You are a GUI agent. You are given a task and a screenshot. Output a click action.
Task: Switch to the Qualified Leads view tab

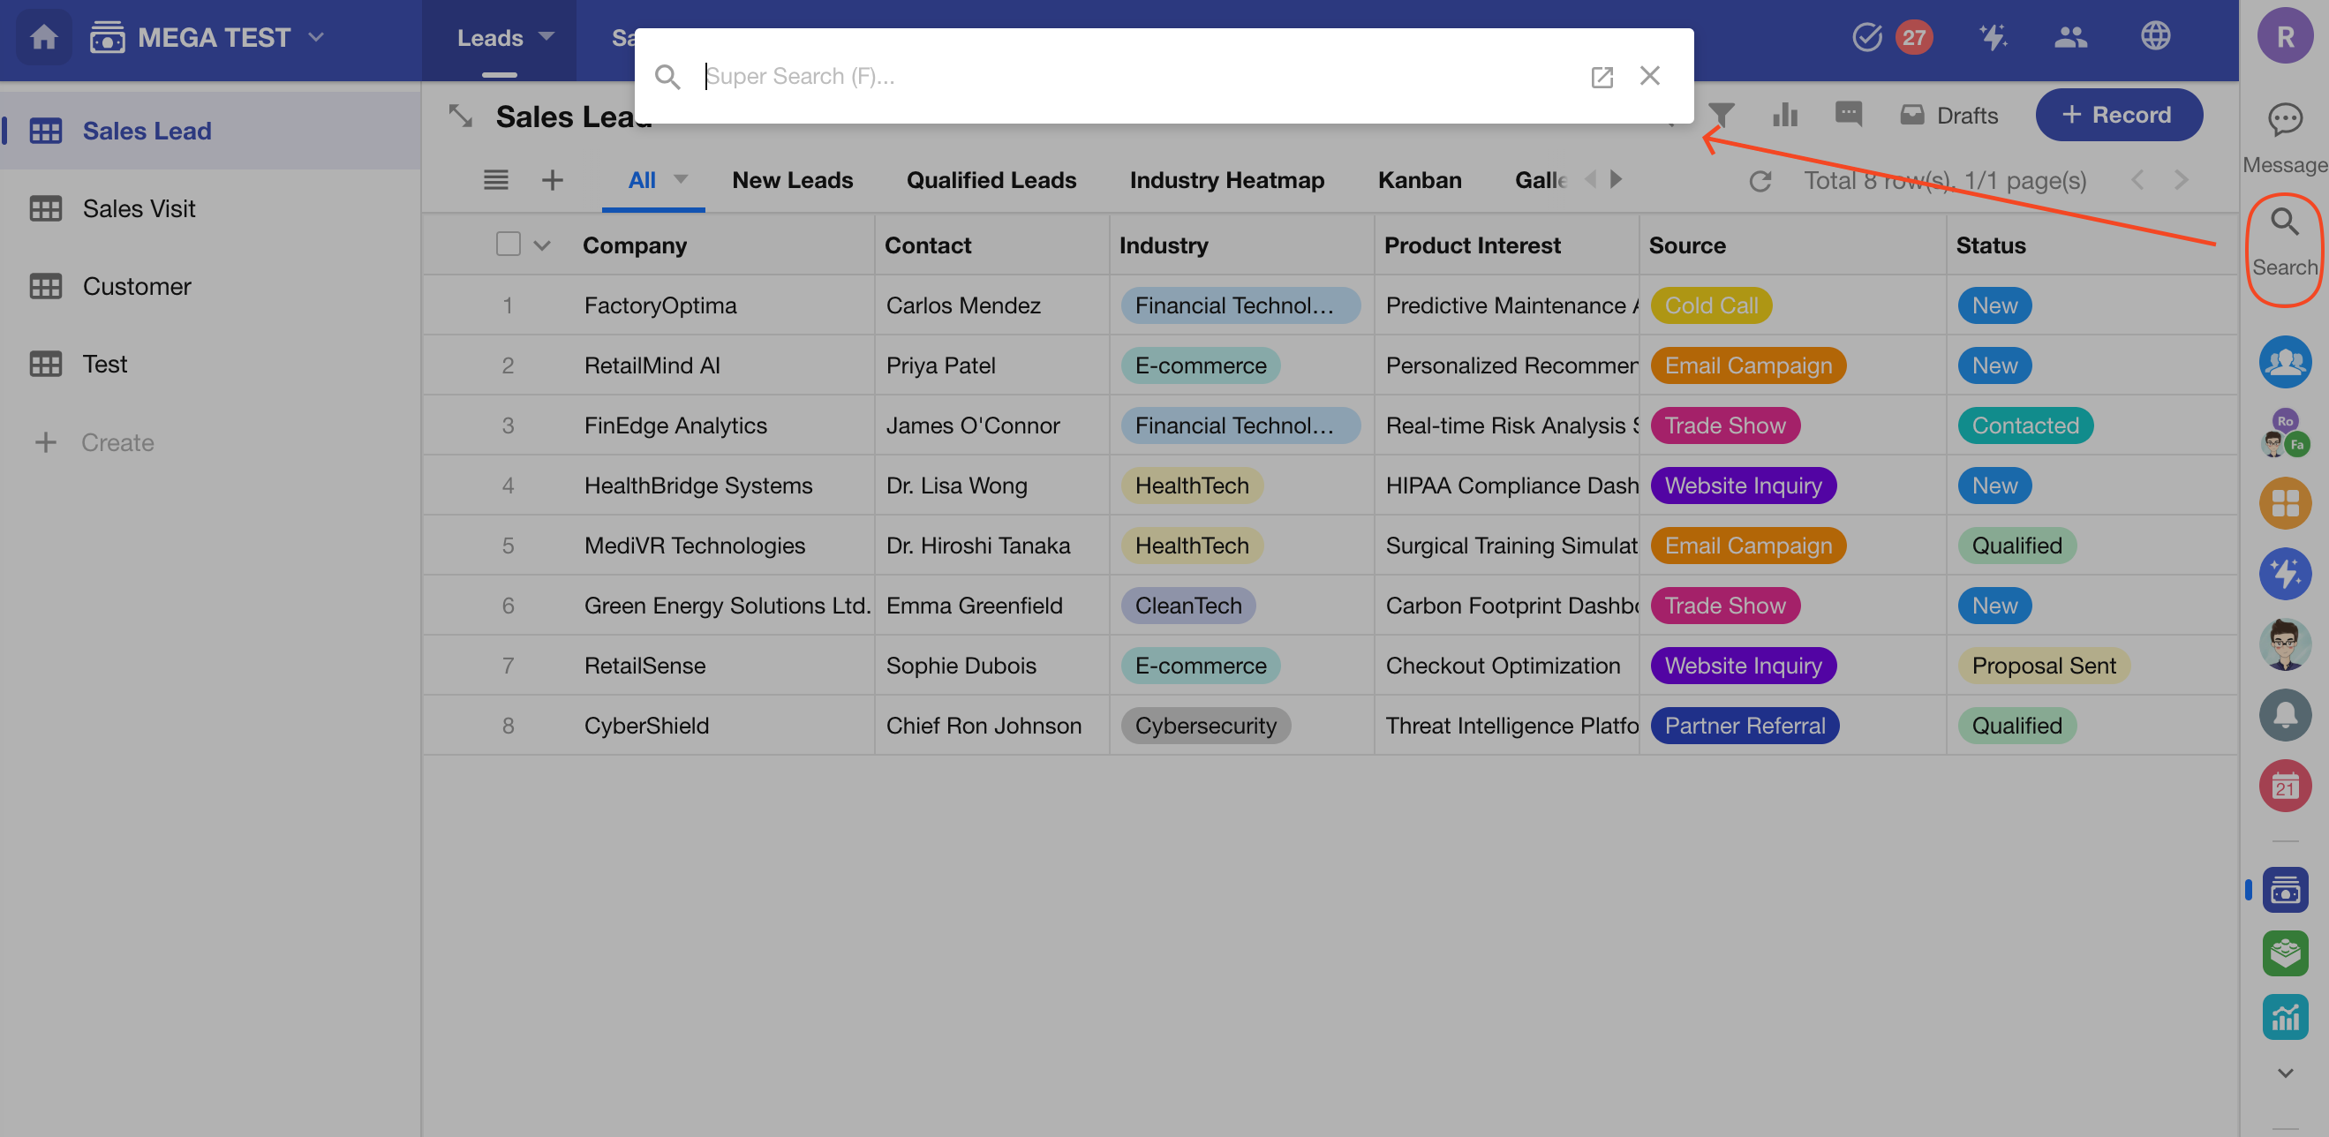pos(991,180)
